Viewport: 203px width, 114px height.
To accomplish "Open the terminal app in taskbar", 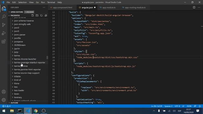I will click(20, 111).
